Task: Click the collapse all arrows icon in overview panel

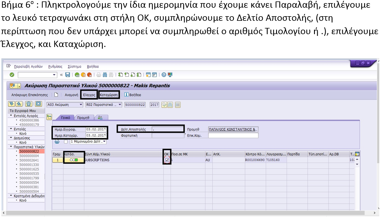Action: [x=19, y=104]
